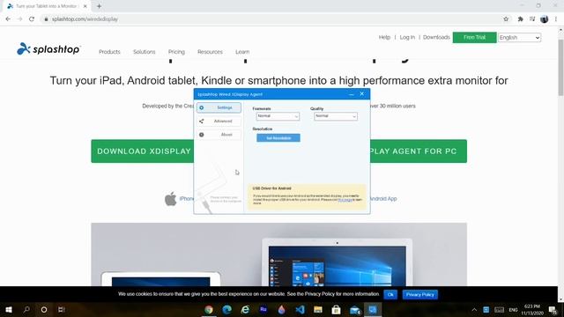Close the Splashtop browser tab
This screenshot has width=564, height=317.
pyautogui.click(x=85, y=6)
